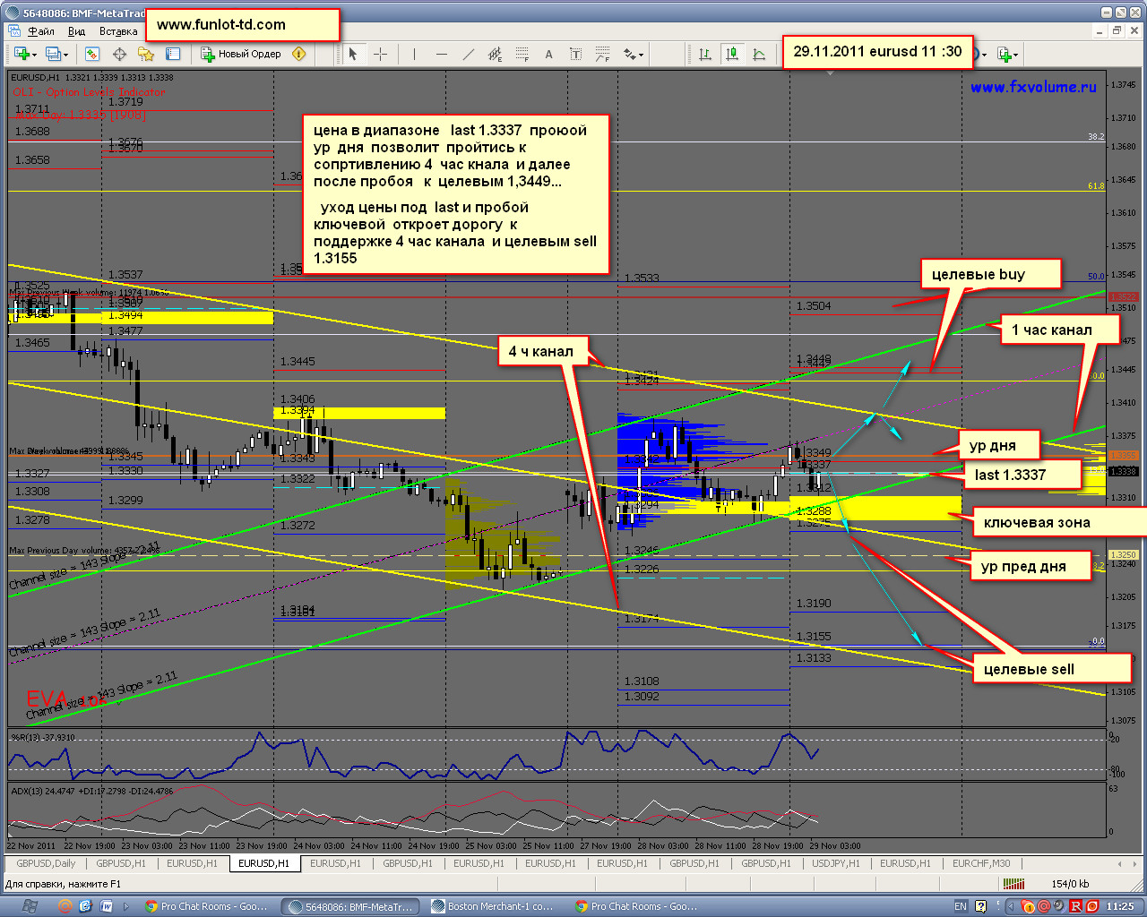Screen dimensions: 1147x917
Task: Switch to EURCHF,M30 chart tab
Action: pyautogui.click(x=981, y=863)
